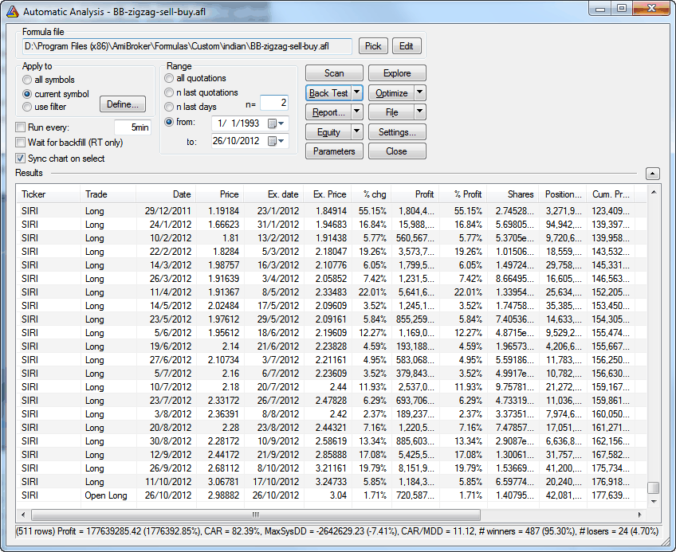Sort results by the Ex. Price column

pyautogui.click(x=328, y=194)
